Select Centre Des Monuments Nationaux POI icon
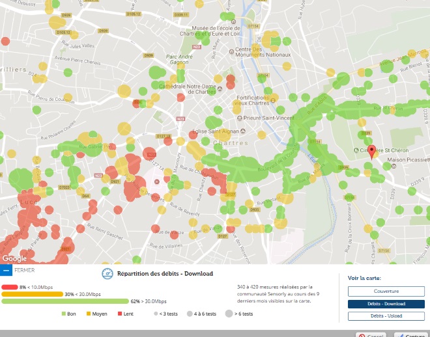430x337 pixels. [x=231, y=51]
